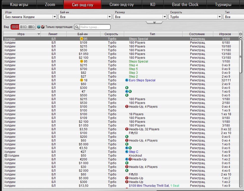Select the first list view mode icon

pos(15,27)
